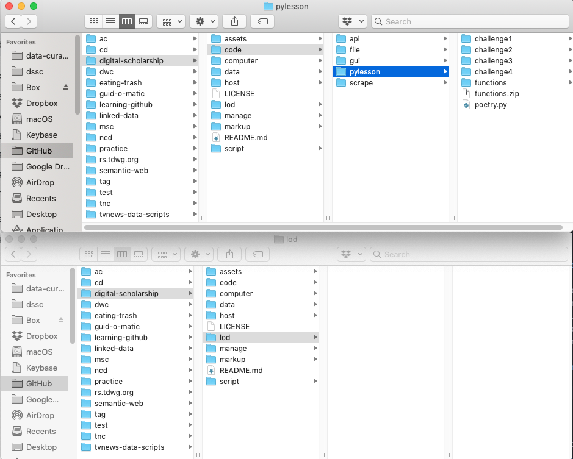The width and height of the screenshot is (573, 459).
Task: Click horizontal scrollbar in pylesson window
Action: tap(323, 227)
